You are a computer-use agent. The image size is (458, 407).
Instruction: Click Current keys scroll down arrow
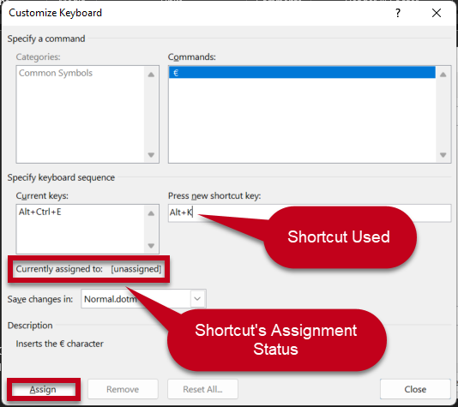coord(151,246)
